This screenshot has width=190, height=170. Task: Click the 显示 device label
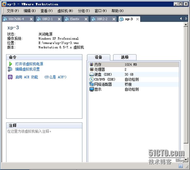[x=98, y=89]
